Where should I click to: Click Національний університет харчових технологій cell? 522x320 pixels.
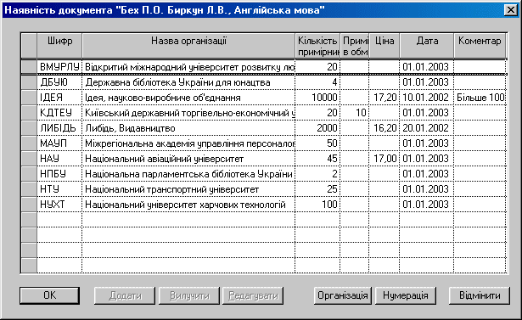point(188,205)
